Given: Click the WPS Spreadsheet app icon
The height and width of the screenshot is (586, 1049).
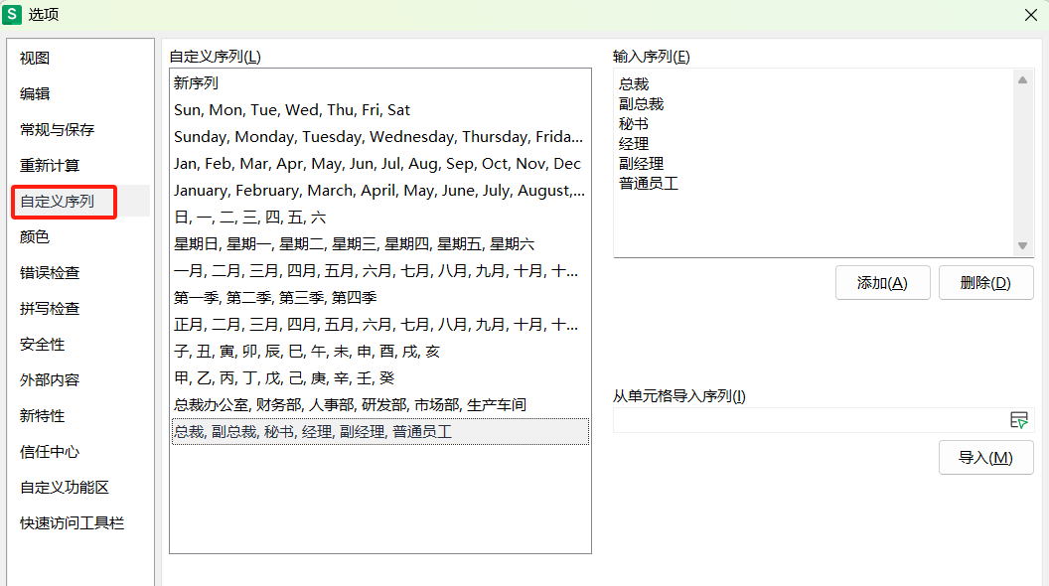Looking at the screenshot, I should point(14,14).
